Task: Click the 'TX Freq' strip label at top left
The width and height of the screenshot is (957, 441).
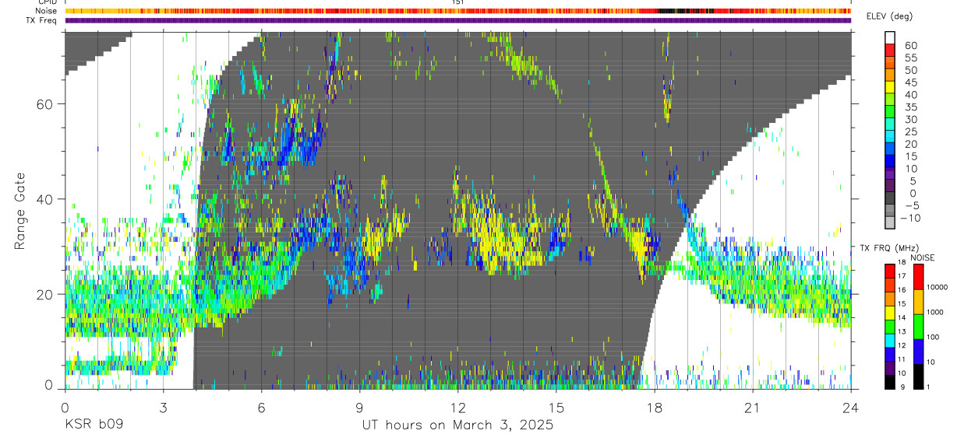Action: tap(41, 19)
